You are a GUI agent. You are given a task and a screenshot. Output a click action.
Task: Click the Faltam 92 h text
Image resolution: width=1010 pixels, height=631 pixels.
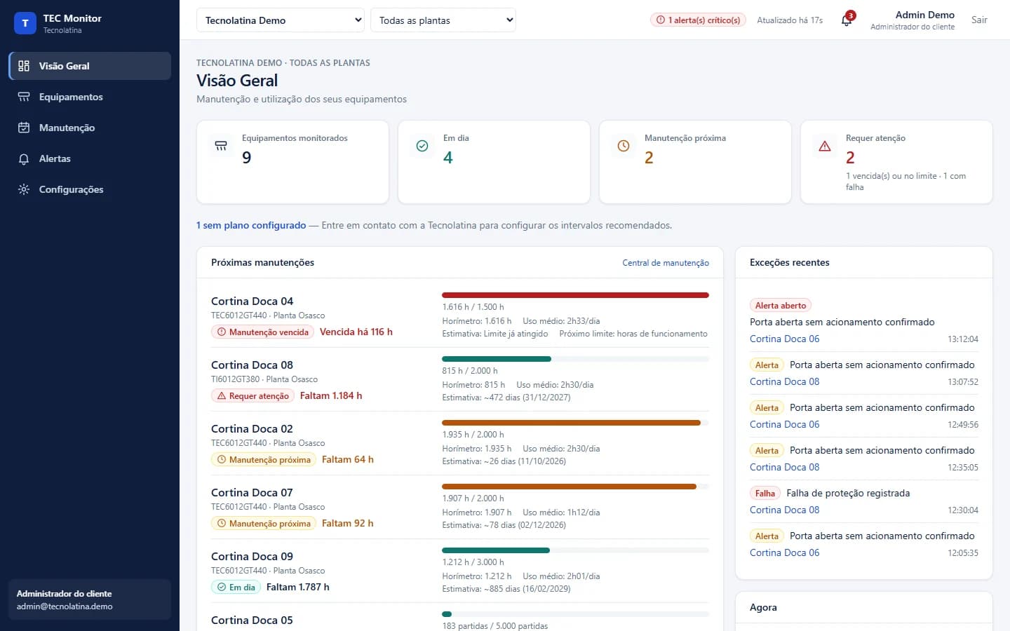[348, 524]
